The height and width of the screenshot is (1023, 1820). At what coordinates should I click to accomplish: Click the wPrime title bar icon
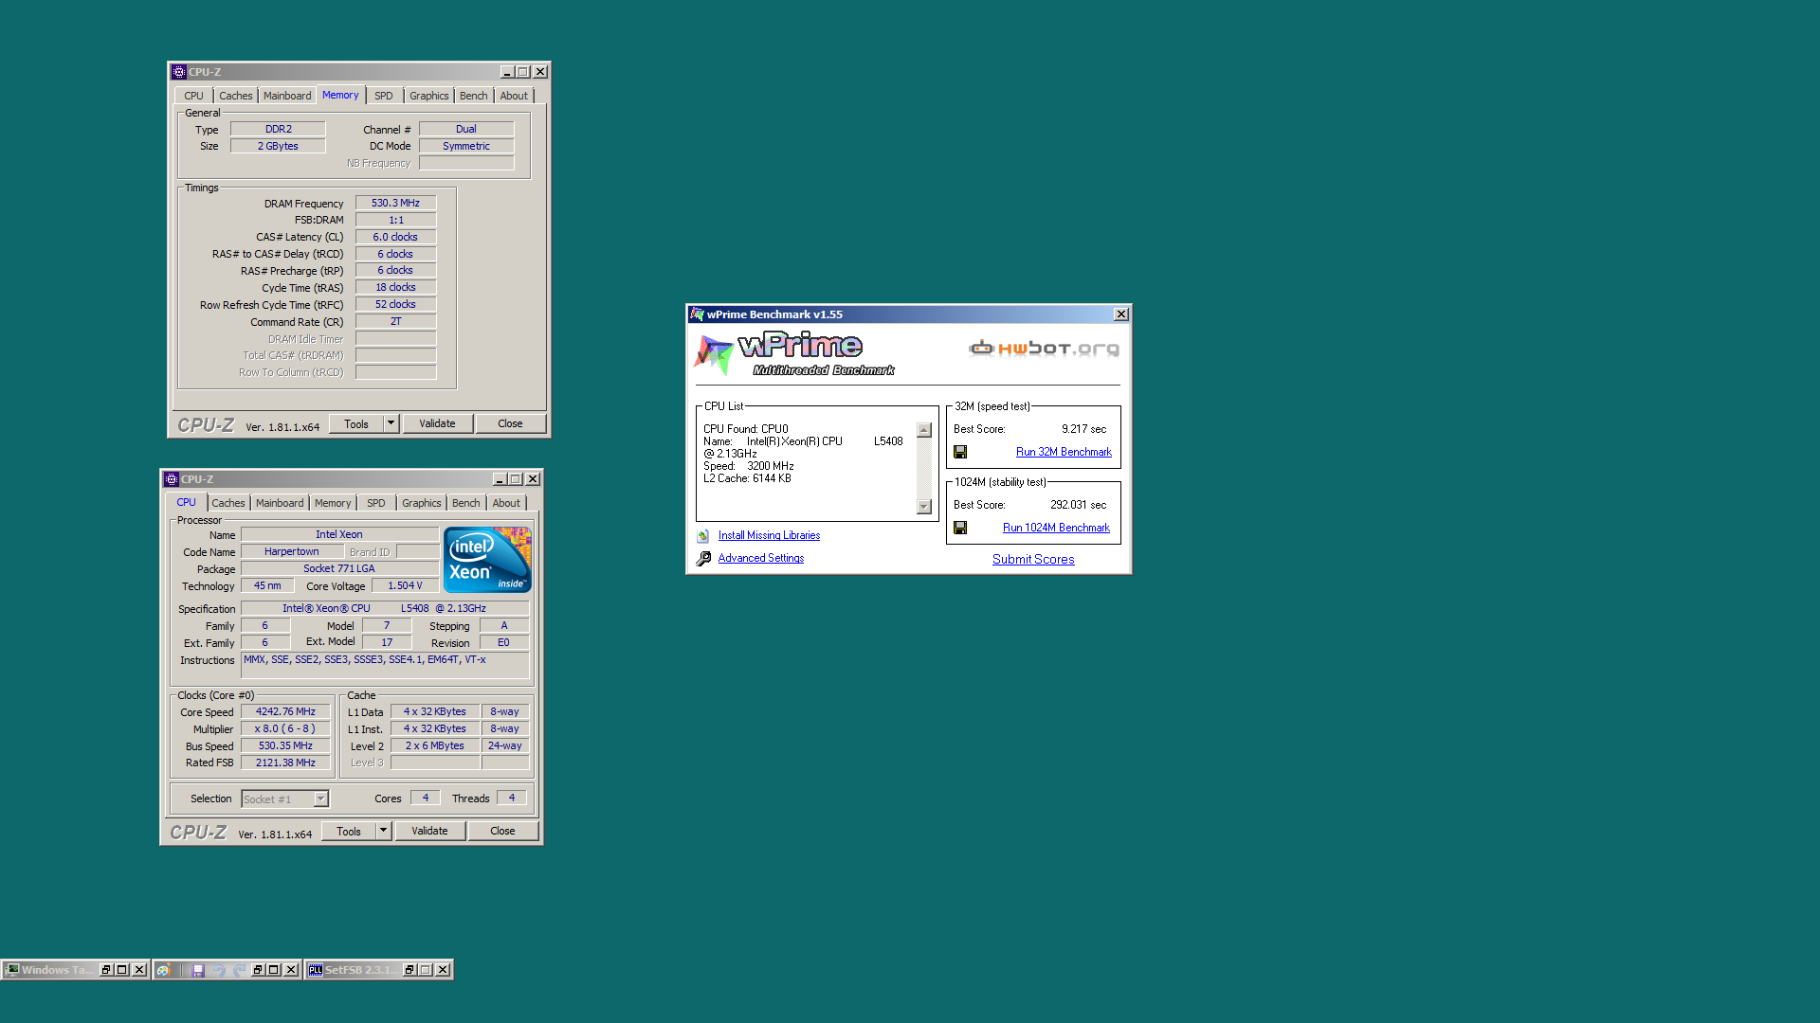click(698, 314)
